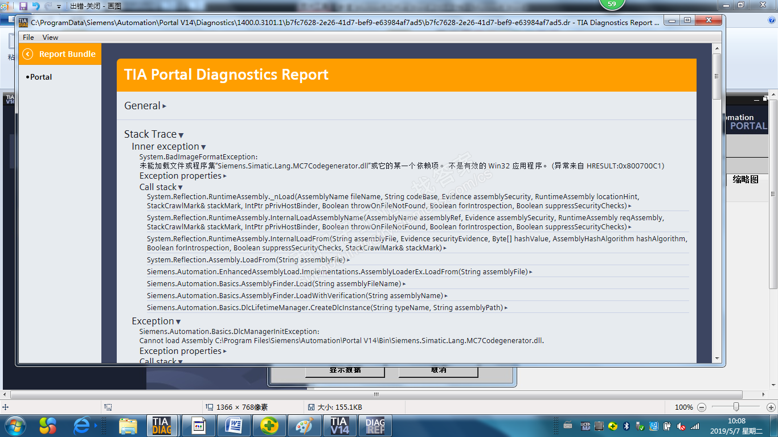Switch to TIA V14 in the taskbar
Viewport: 778px width, 437px height.
340,426
